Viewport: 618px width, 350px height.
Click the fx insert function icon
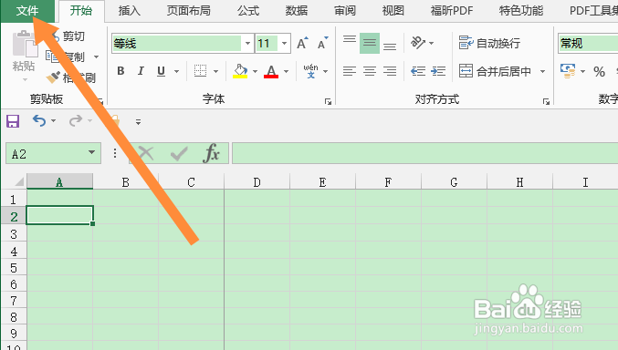coord(212,153)
